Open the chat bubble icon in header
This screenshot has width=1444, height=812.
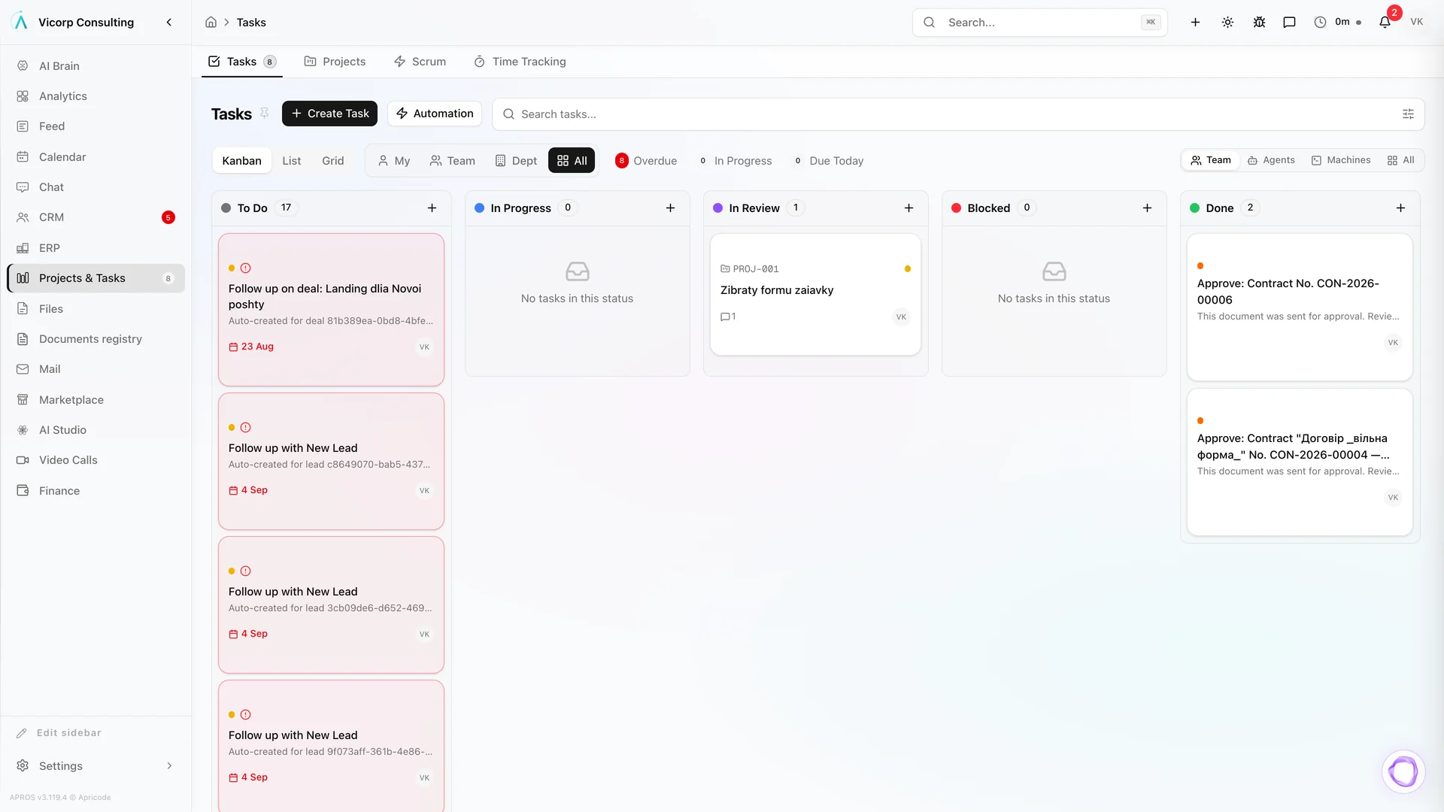pyautogui.click(x=1289, y=23)
